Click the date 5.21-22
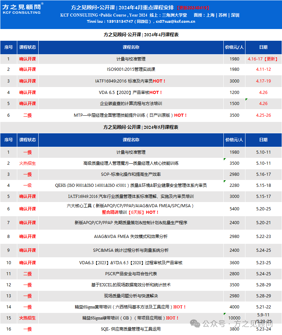 point(263,307)
